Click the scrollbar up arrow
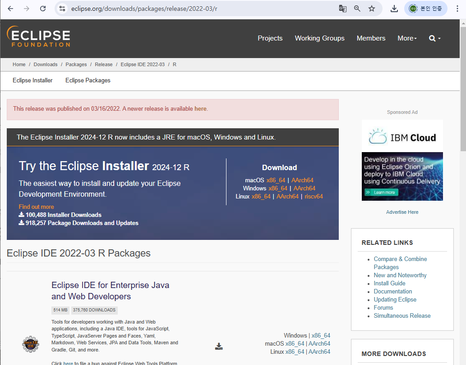Image resolution: width=466 pixels, height=365 pixels. (x=463, y=23)
